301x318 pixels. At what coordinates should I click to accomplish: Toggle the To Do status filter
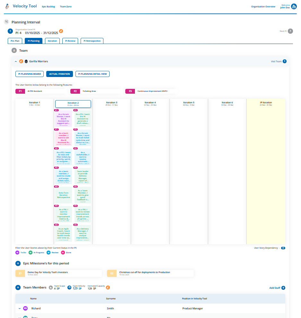pyautogui.click(x=18, y=253)
